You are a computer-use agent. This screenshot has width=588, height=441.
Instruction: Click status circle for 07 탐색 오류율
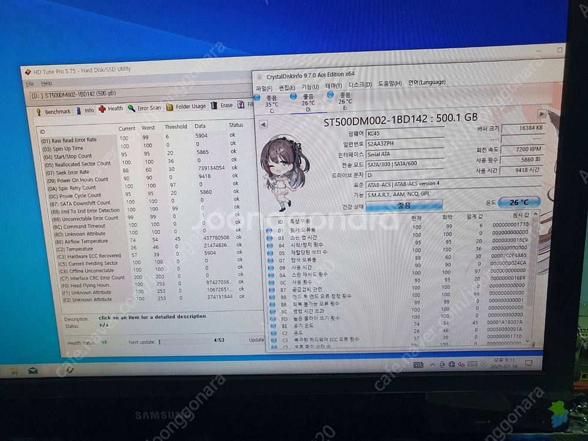(270, 260)
